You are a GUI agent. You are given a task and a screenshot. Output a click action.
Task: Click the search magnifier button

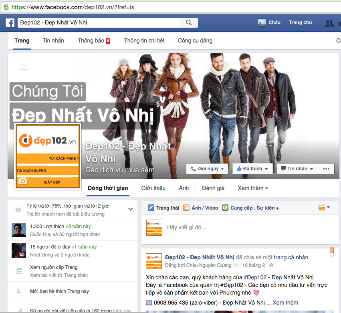tap(189, 22)
